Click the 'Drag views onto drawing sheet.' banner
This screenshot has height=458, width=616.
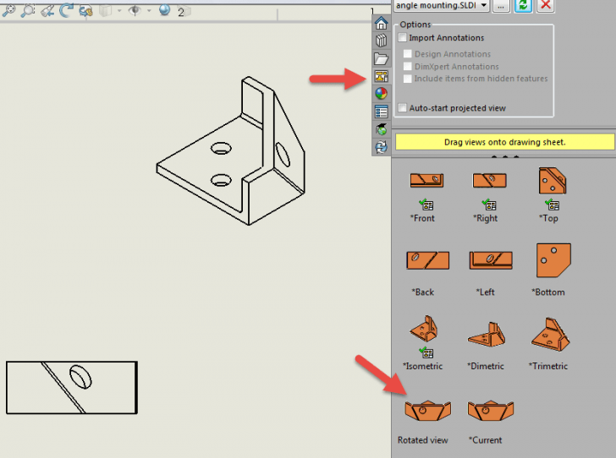tap(505, 142)
